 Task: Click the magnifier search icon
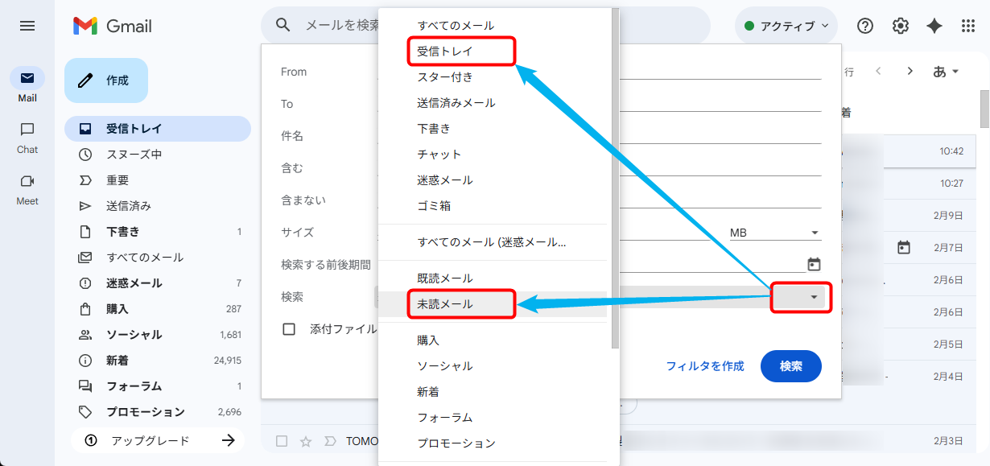click(283, 25)
